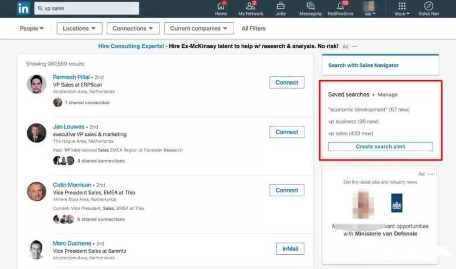456x269 pixels.
Task: Click Marc Duchene's profile photo
Action: 36,250
